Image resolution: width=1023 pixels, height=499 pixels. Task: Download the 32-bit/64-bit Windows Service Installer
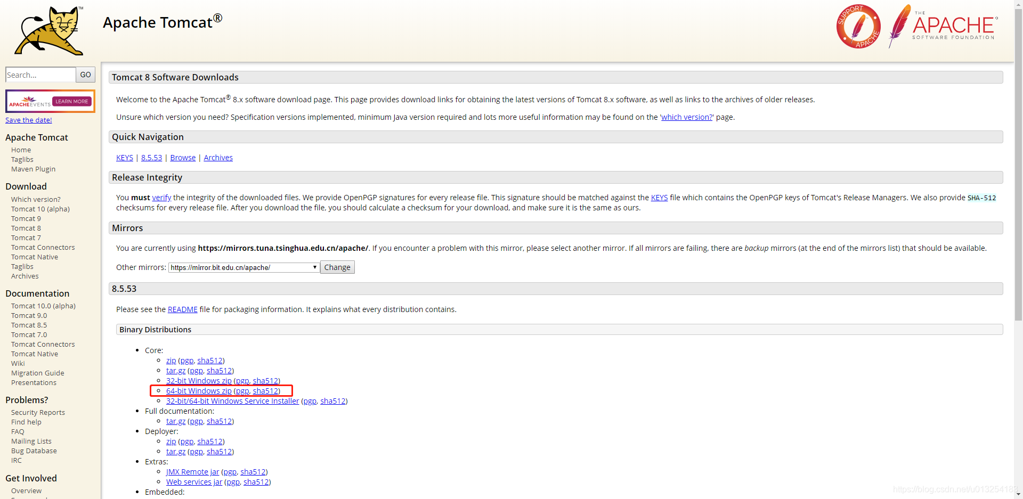232,401
